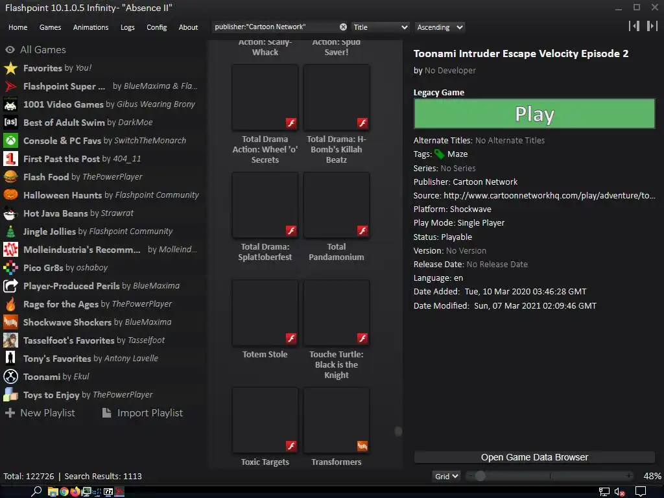
Task: Select the Total Pandamonium game thumbnail
Action: click(x=337, y=205)
